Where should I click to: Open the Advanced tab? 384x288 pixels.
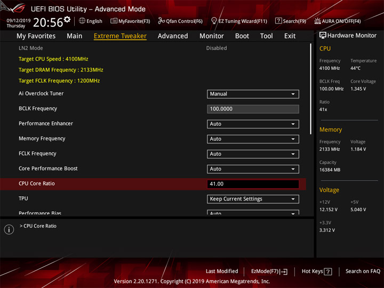(x=173, y=36)
